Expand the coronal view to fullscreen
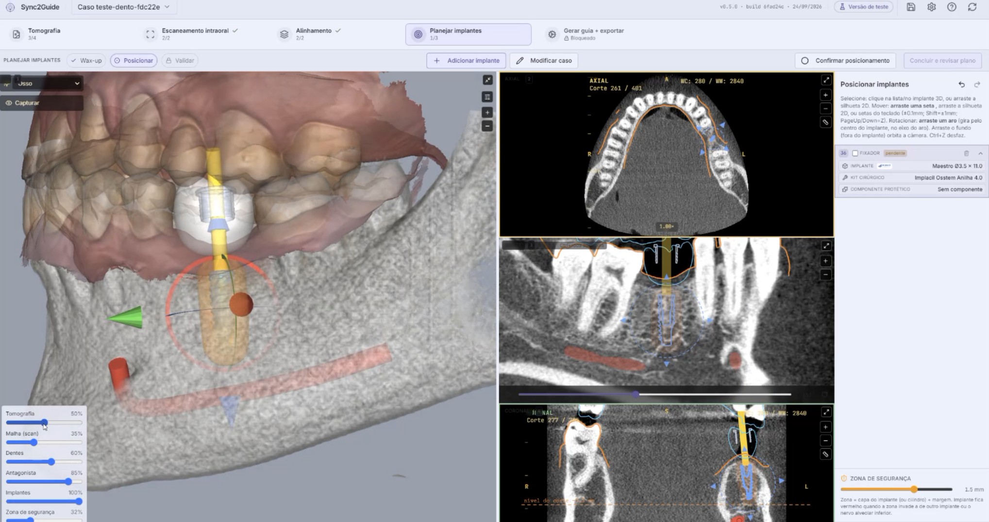 coord(825,412)
